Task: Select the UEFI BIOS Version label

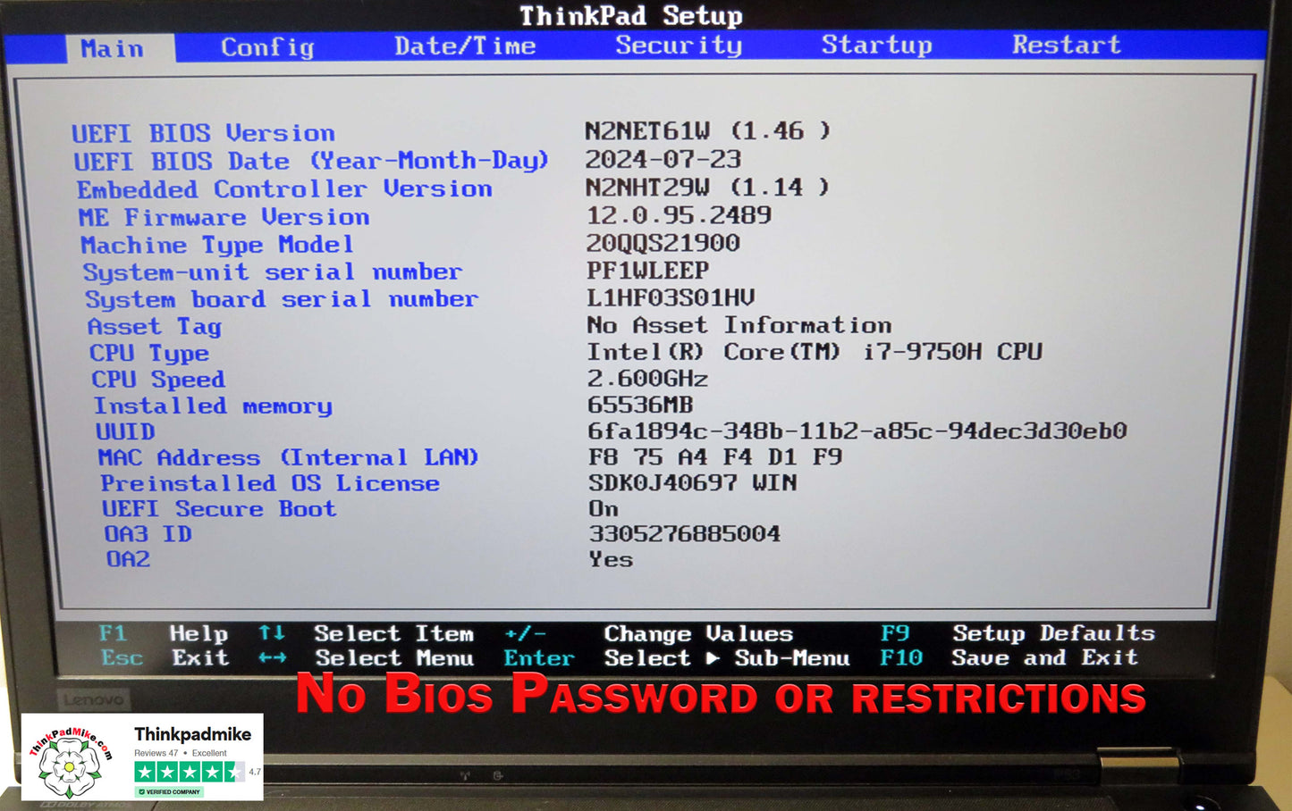Action: coord(204,133)
